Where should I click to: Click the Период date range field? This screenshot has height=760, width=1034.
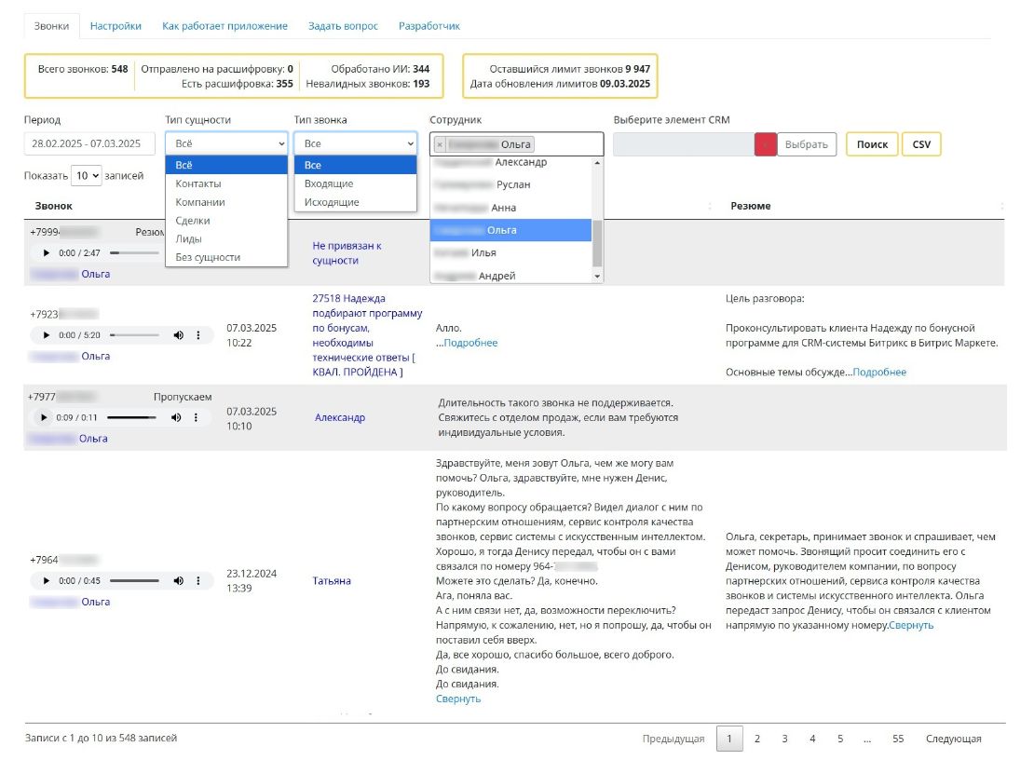coord(89,143)
